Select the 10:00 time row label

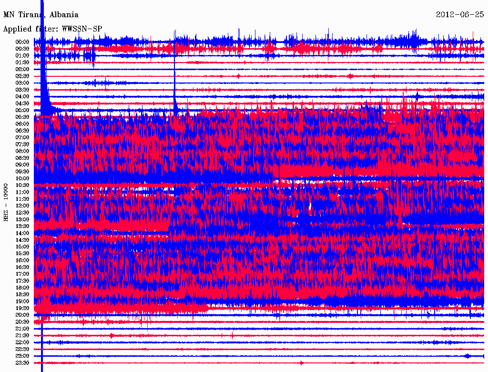(x=22, y=178)
